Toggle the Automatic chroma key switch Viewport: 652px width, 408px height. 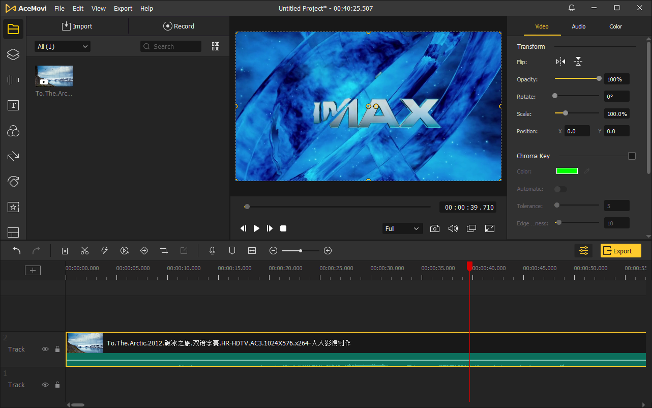click(560, 189)
